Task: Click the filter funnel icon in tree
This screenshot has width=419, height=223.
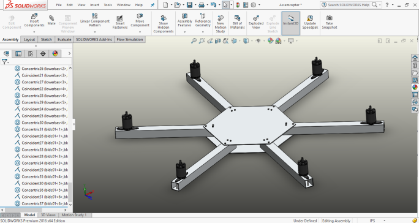Action: click(x=4, y=62)
